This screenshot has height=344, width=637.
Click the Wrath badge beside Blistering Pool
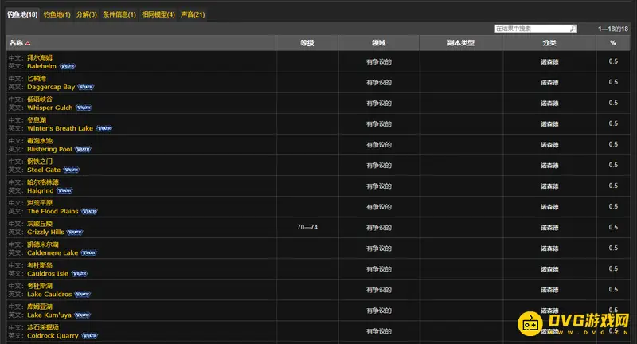click(83, 149)
